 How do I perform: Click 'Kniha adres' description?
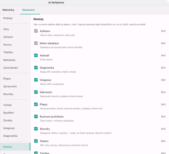[x=46, y=60]
